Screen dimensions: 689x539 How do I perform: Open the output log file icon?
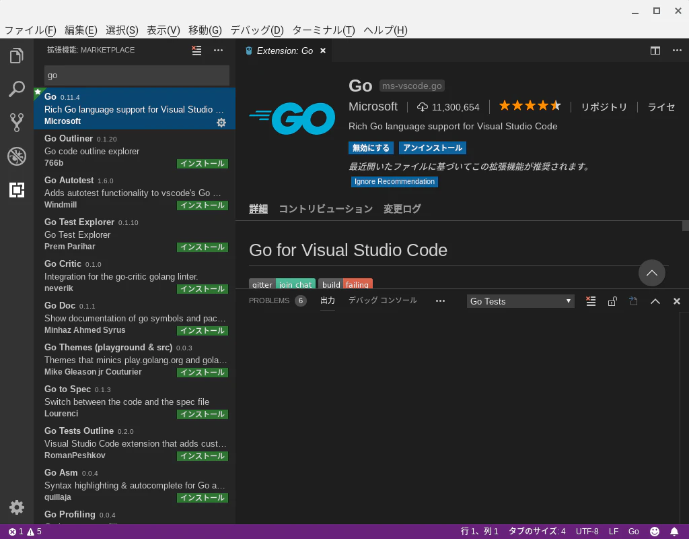(633, 301)
